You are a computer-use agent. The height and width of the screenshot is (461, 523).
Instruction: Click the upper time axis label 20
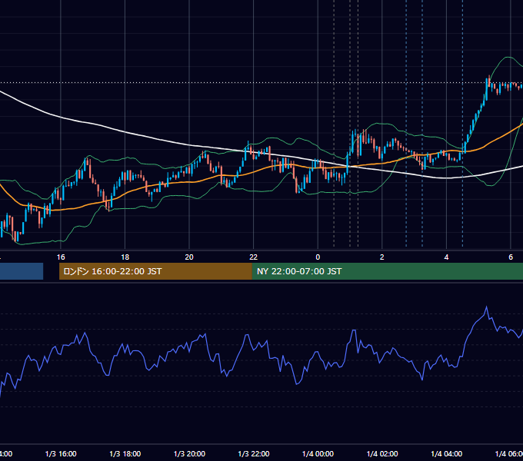pyautogui.click(x=189, y=257)
